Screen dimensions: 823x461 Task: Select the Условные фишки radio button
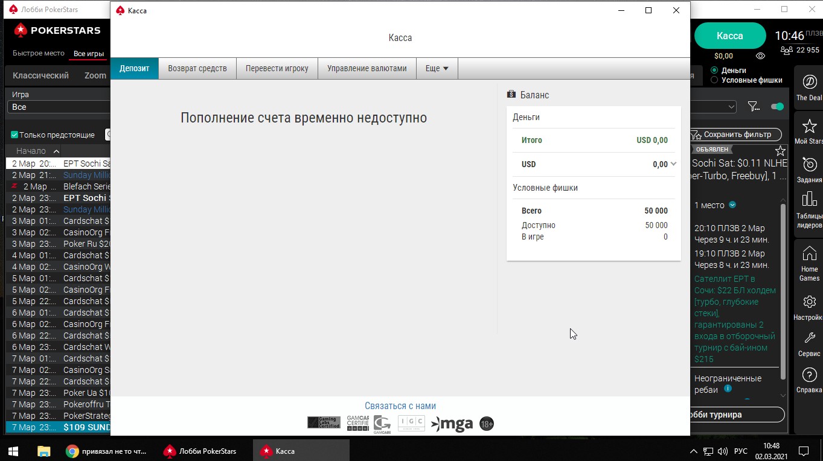pos(714,80)
